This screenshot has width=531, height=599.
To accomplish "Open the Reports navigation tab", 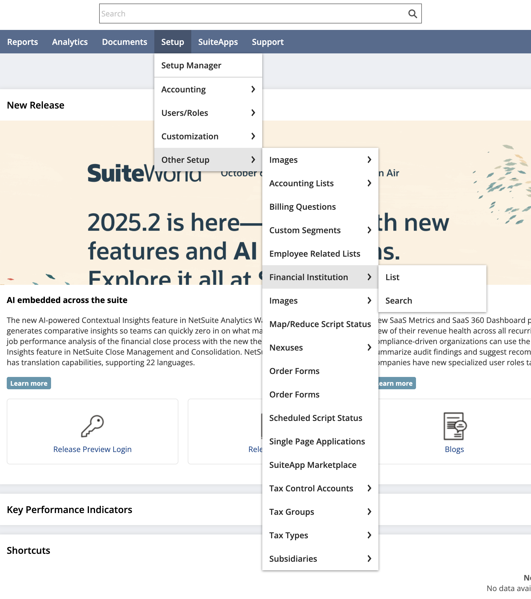I will (23, 42).
